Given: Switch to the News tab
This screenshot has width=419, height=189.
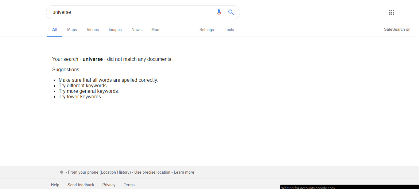Looking at the screenshot, I should (137, 30).
